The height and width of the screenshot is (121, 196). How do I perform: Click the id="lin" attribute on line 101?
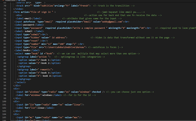tap(30, 105)
